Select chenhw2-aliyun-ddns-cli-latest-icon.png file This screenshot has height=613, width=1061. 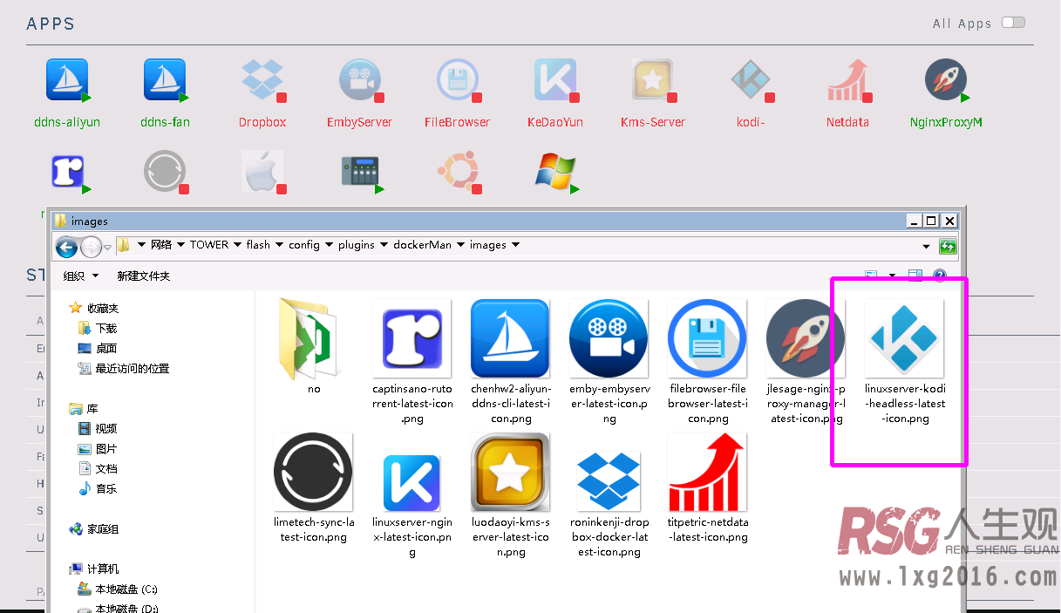point(510,362)
